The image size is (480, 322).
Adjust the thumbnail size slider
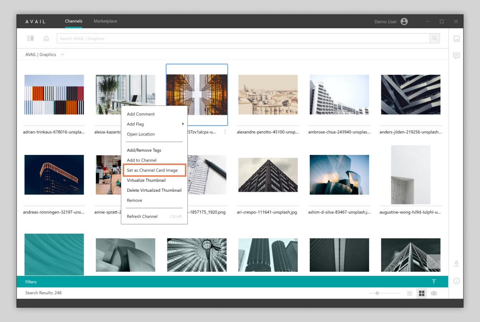pyautogui.click(x=377, y=293)
